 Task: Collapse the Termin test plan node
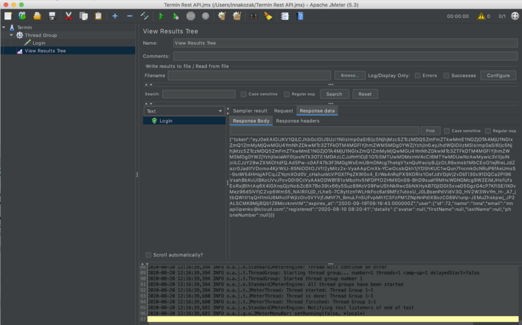pyautogui.click(x=4, y=28)
